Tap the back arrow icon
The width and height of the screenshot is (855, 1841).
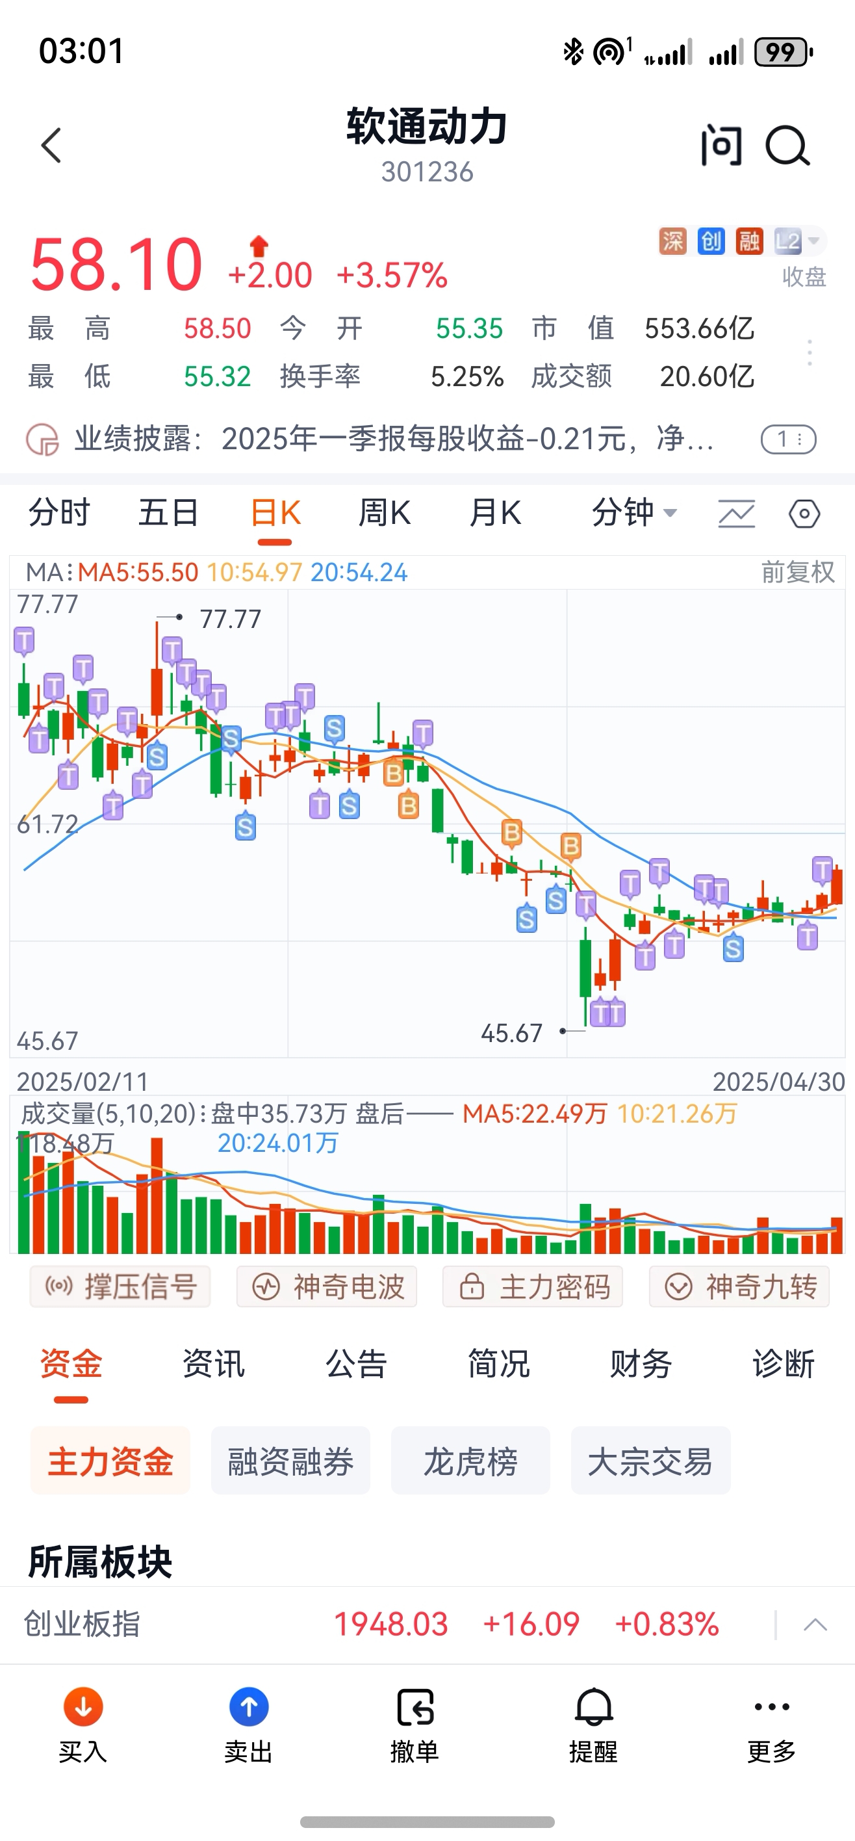point(51,146)
